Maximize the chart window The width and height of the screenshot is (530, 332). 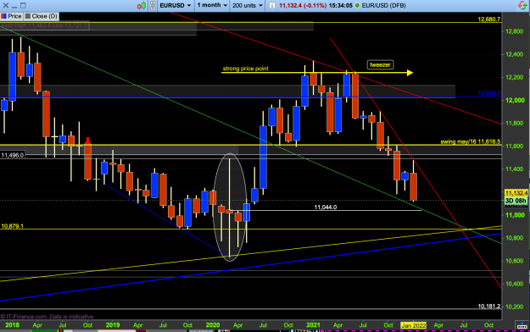[x=23, y=5]
